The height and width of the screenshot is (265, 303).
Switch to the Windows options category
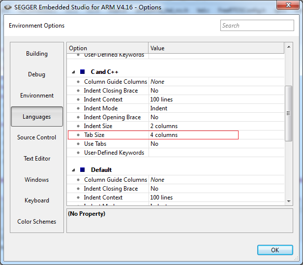pyautogui.click(x=37, y=180)
